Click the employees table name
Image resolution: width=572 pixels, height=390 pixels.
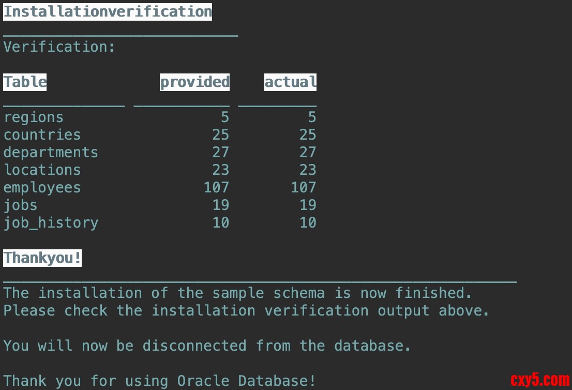[x=42, y=188]
